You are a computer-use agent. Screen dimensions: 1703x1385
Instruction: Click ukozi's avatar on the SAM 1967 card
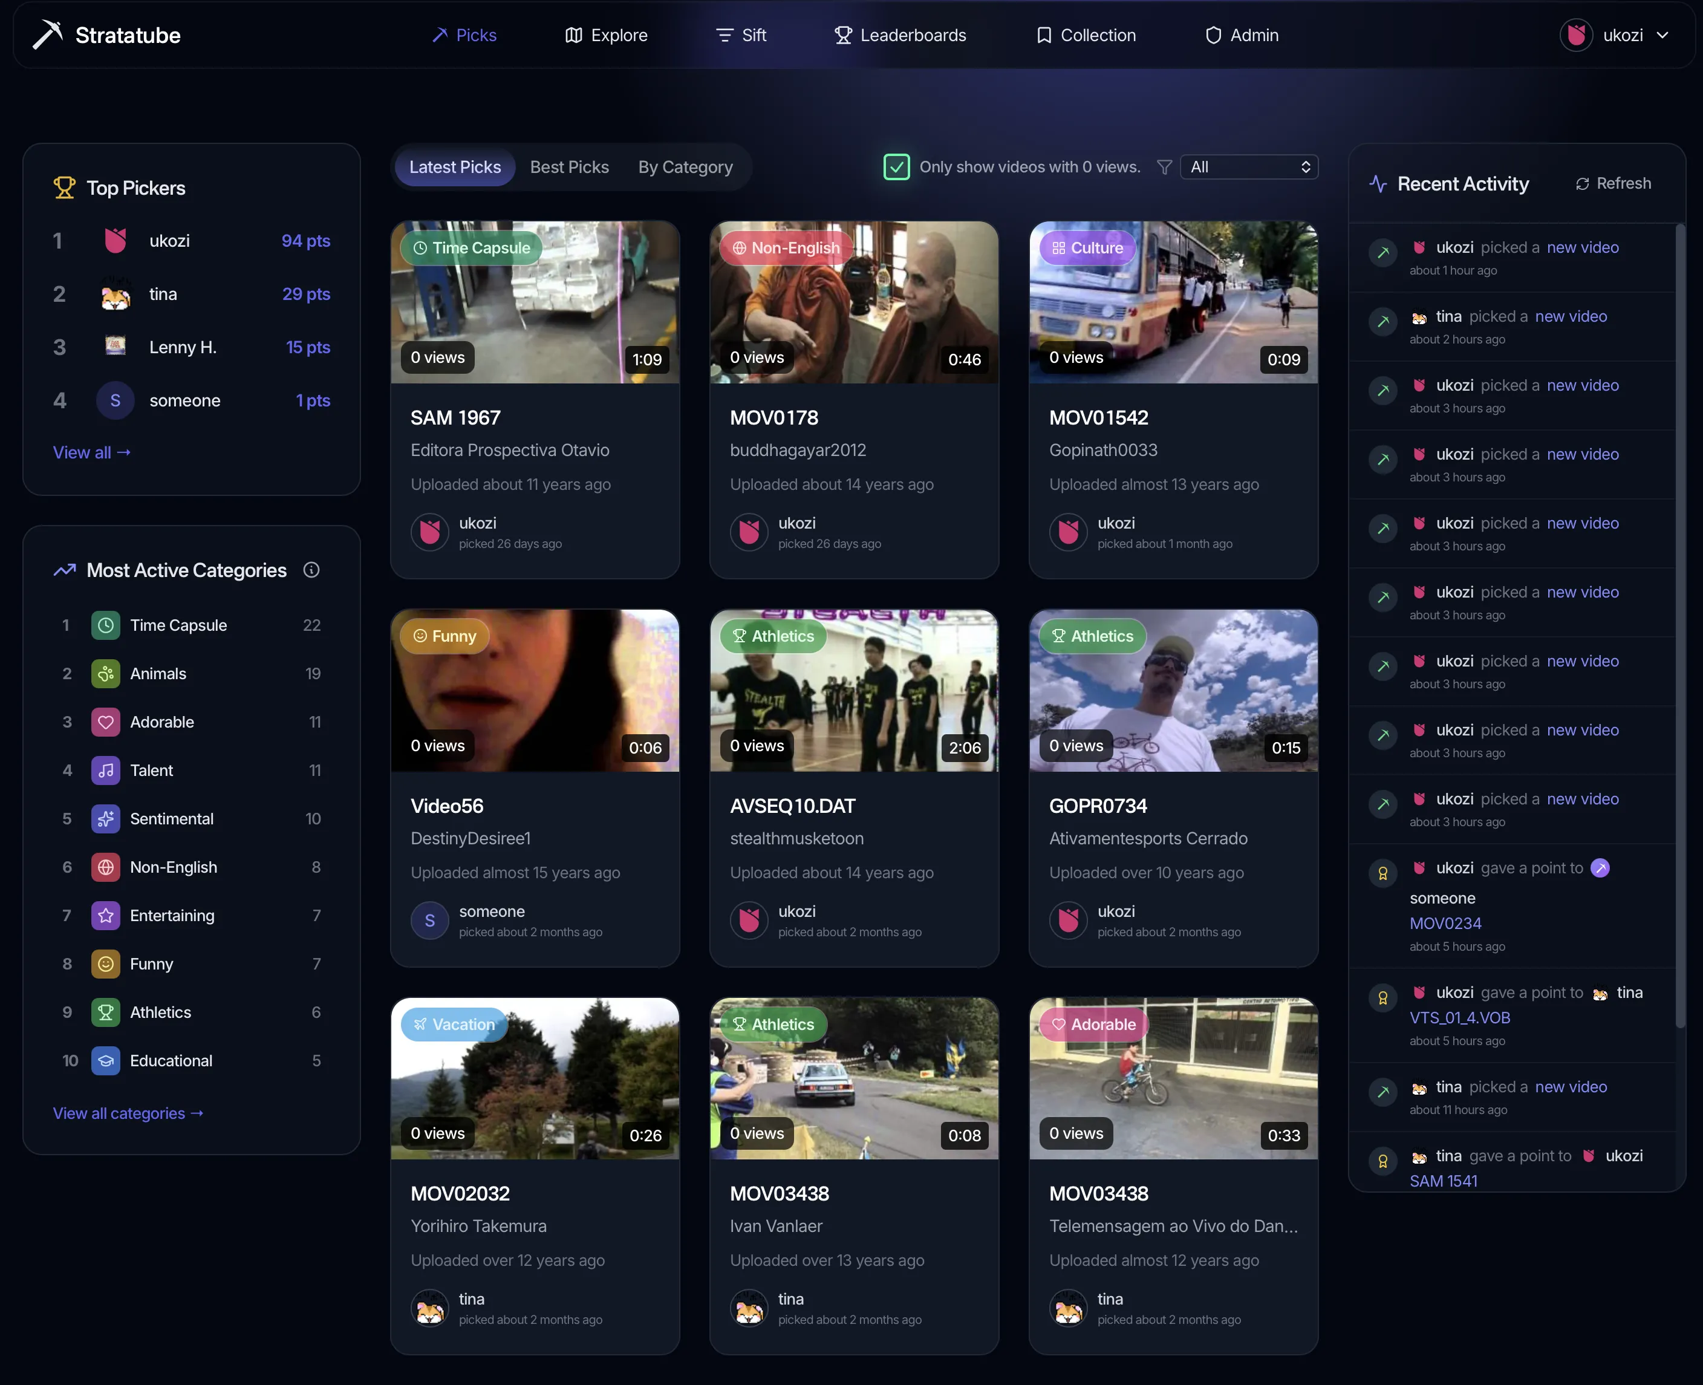coord(430,532)
